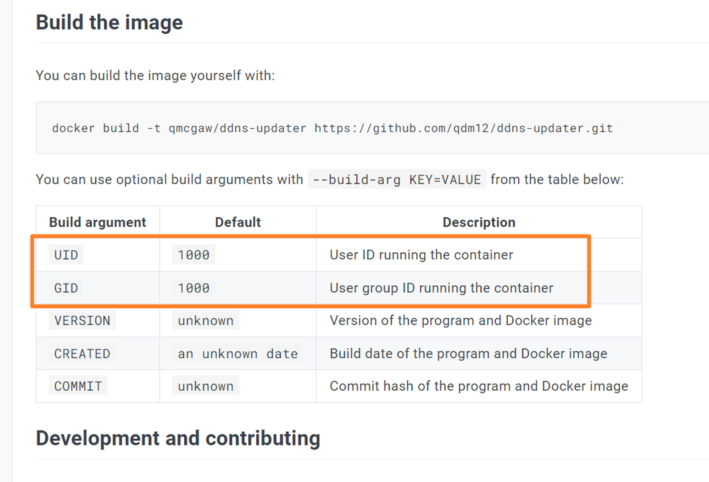This screenshot has width=709, height=482.
Task: Click 'You can build the image yourself with:' text
Action: click(x=155, y=75)
